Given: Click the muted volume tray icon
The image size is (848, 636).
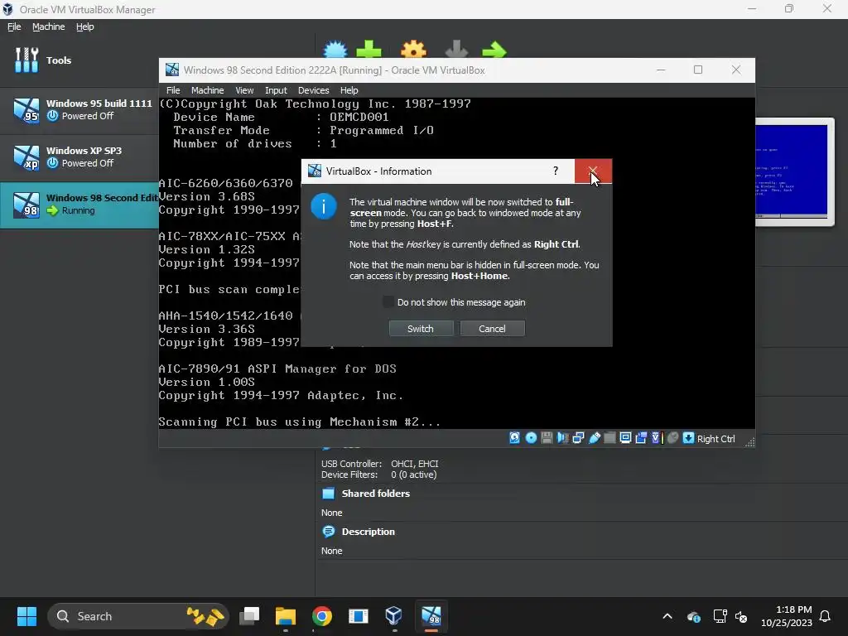Looking at the screenshot, I should click(741, 616).
